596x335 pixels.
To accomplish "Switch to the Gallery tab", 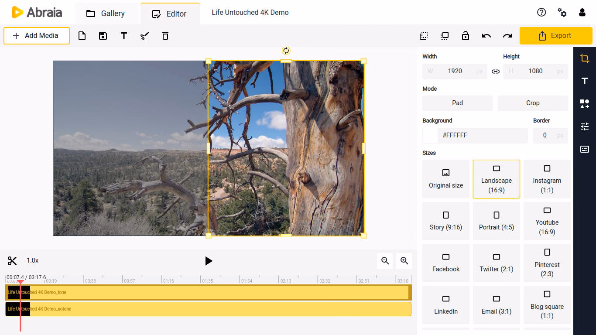I will [106, 13].
